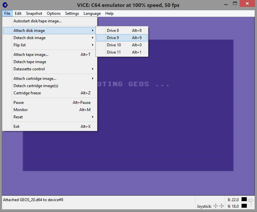Click drive 8 track readout '8: 22.0'

(233, 200)
